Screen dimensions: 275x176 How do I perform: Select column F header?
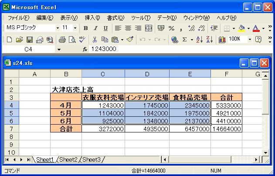227,74
